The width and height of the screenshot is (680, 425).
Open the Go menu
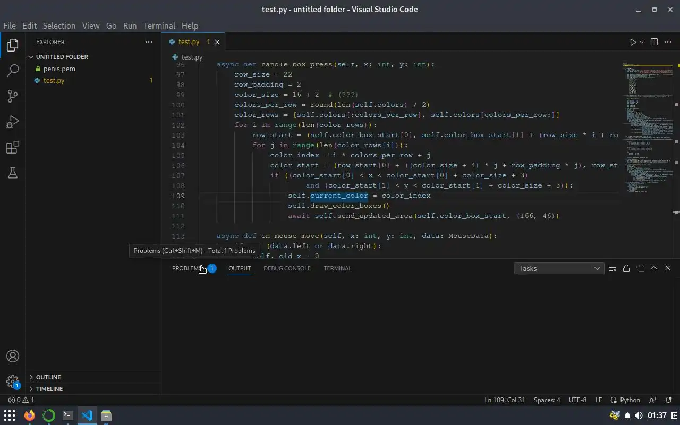click(111, 25)
